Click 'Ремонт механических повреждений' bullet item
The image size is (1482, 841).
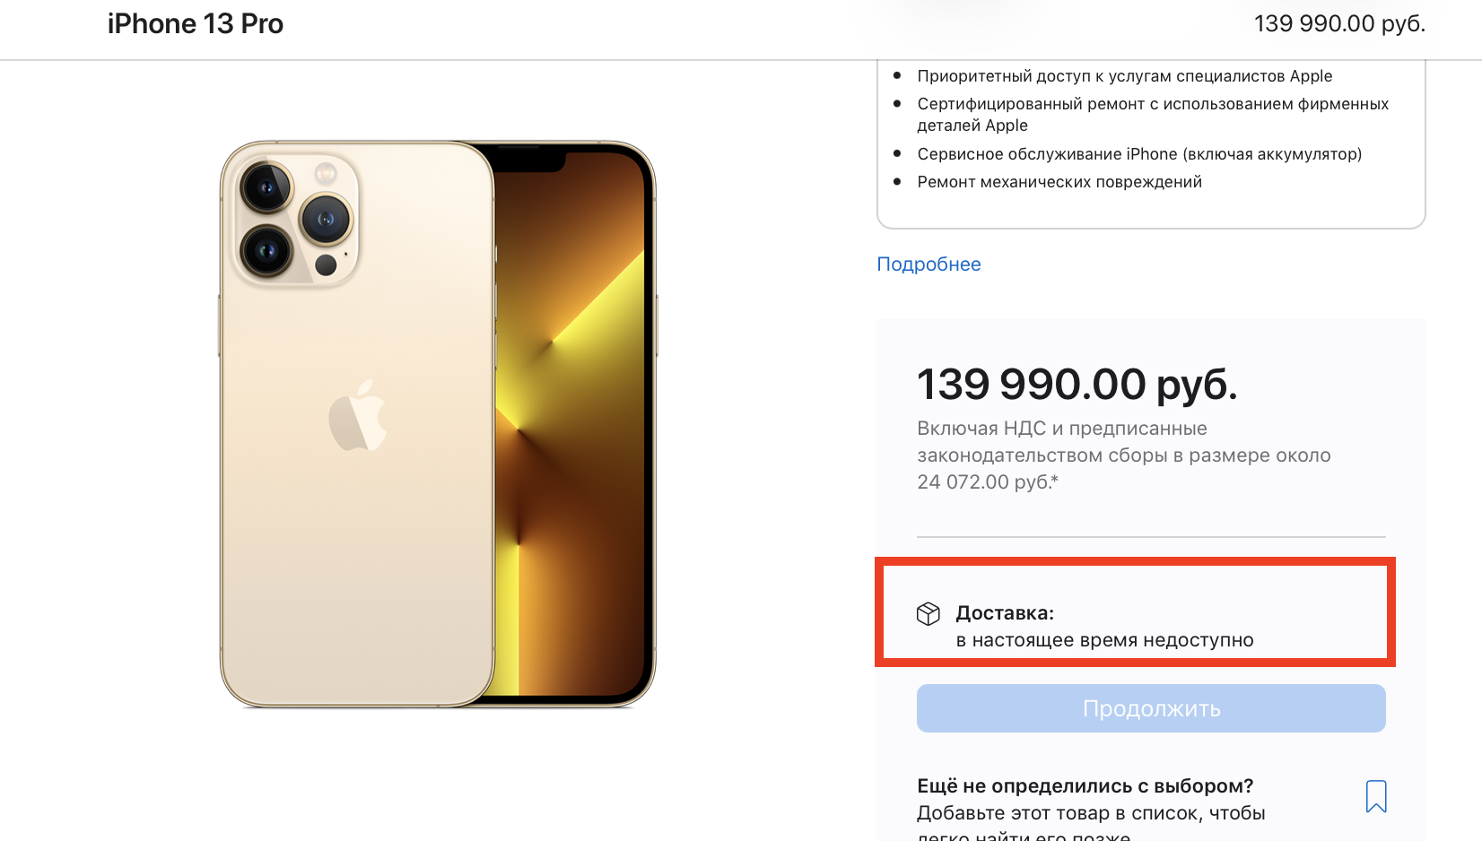coord(1059,182)
